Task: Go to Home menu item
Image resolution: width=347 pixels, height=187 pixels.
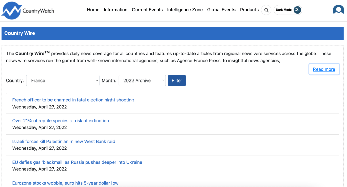Action: 93,10
